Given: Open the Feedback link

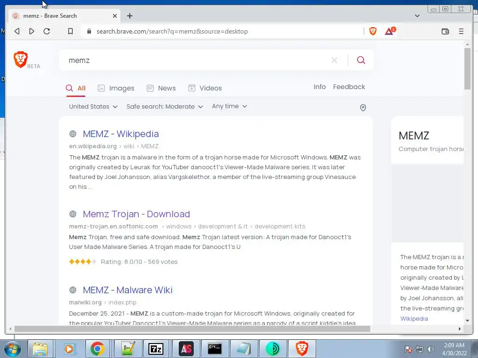Looking at the screenshot, I should point(349,87).
